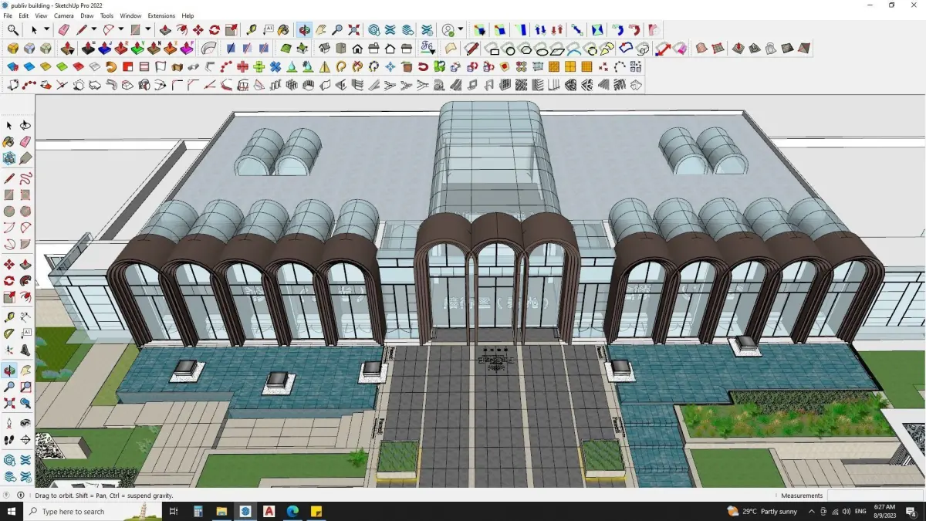Open the Window menu
The image size is (926, 521).
pos(130,15)
